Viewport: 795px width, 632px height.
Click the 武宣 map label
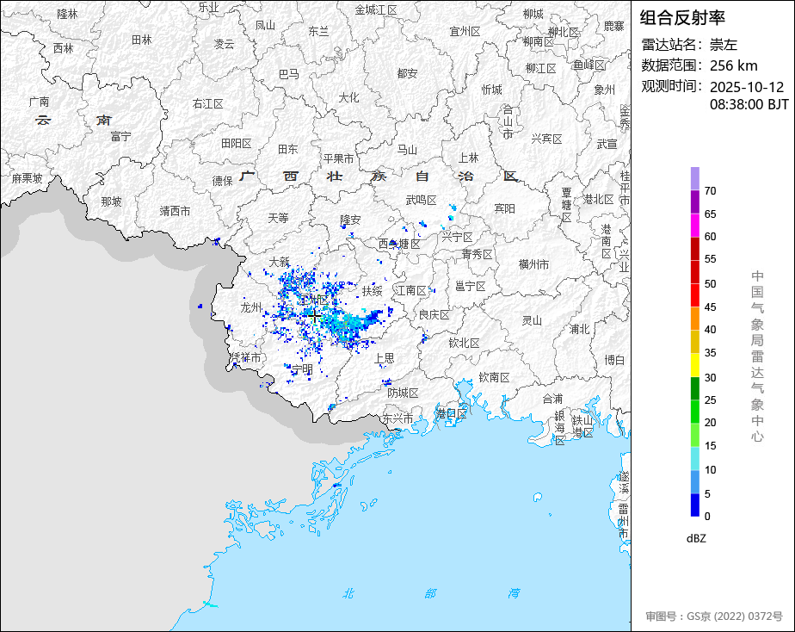pyautogui.click(x=607, y=144)
